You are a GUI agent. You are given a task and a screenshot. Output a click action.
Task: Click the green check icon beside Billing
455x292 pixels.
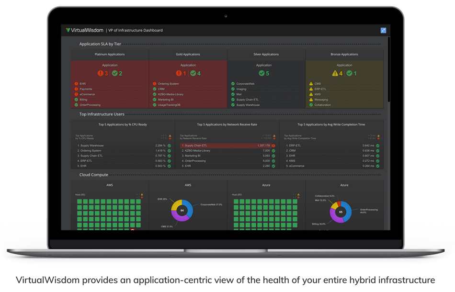tap(76, 100)
